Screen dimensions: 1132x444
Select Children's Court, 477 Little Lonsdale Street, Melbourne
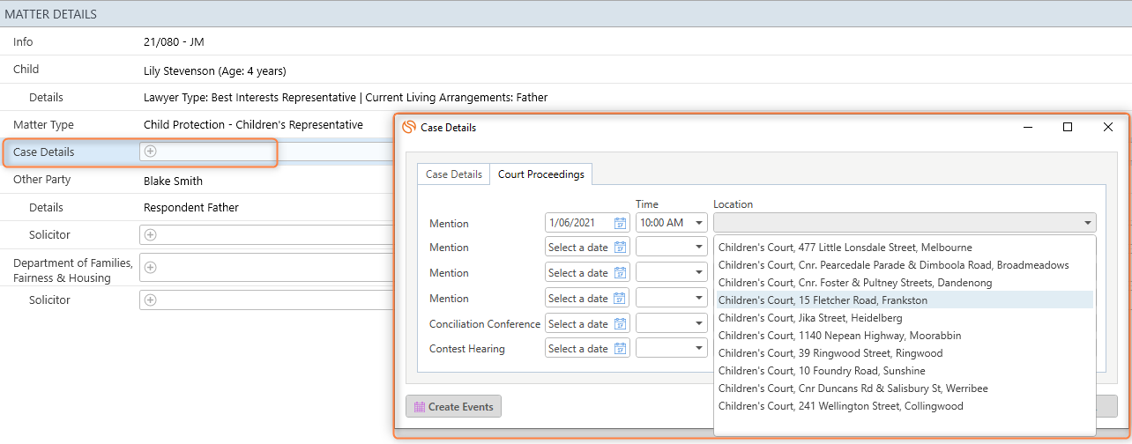845,248
